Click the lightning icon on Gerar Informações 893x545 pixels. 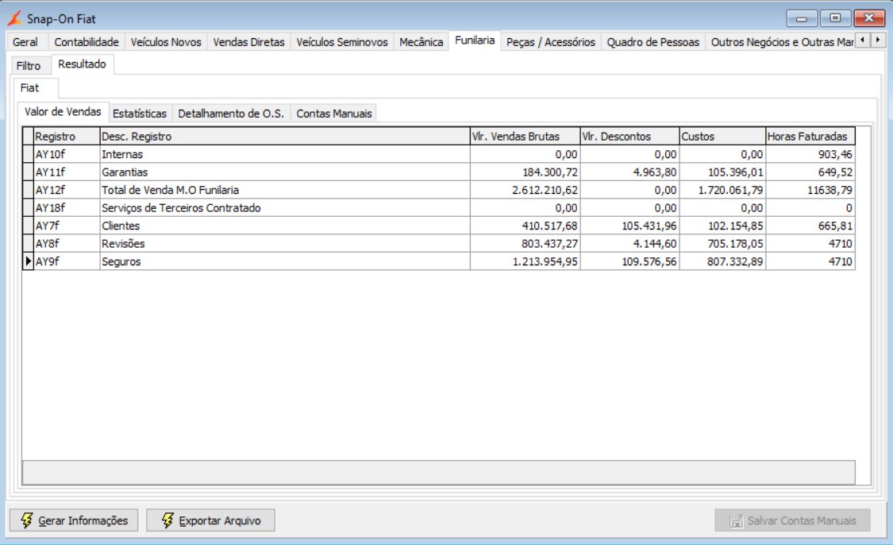pyautogui.click(x=27, y=520)
